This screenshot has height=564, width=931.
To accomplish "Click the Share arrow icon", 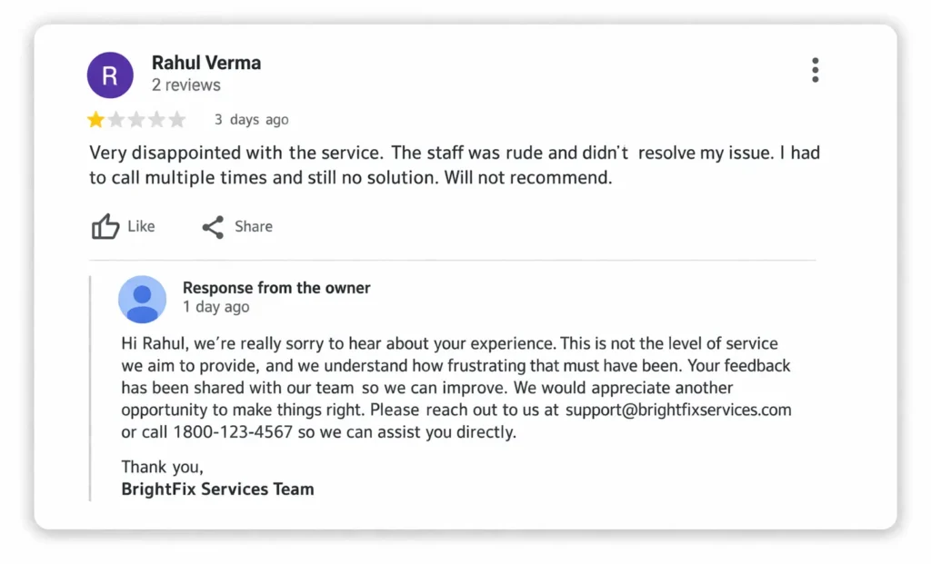I will [x=213, y=227].
